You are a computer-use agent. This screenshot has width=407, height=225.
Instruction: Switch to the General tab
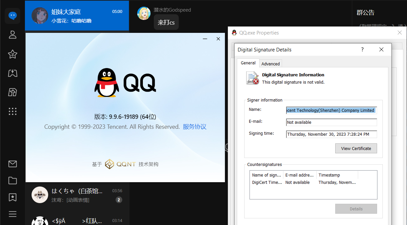click(x=248, y=63)
